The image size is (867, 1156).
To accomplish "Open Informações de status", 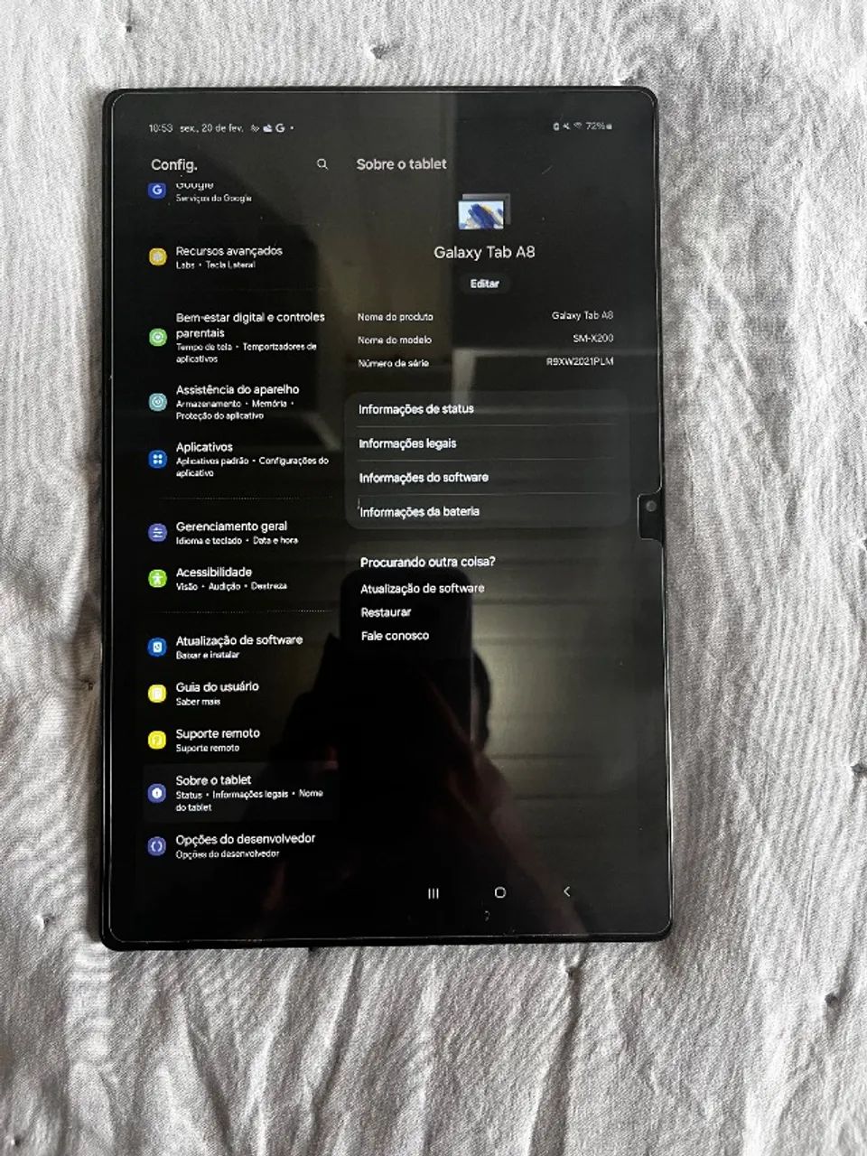I will [487, 409].
